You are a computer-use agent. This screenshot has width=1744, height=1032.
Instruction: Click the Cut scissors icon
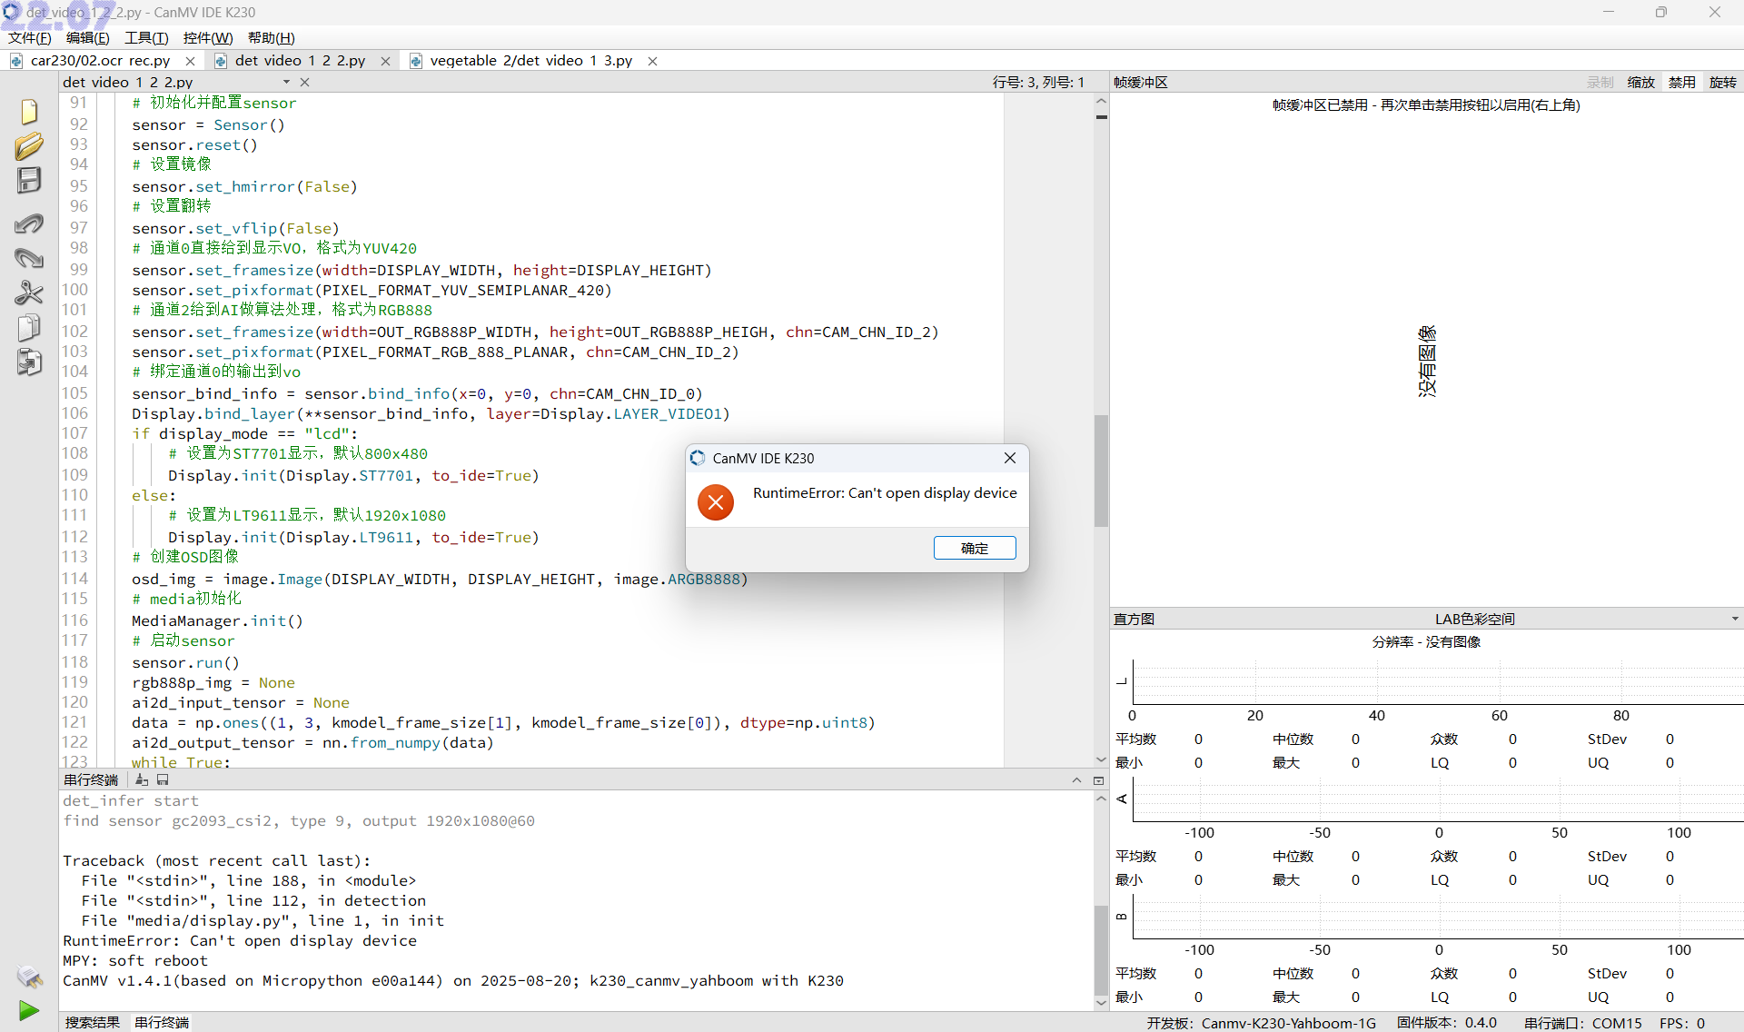click(x=29, y=293)
